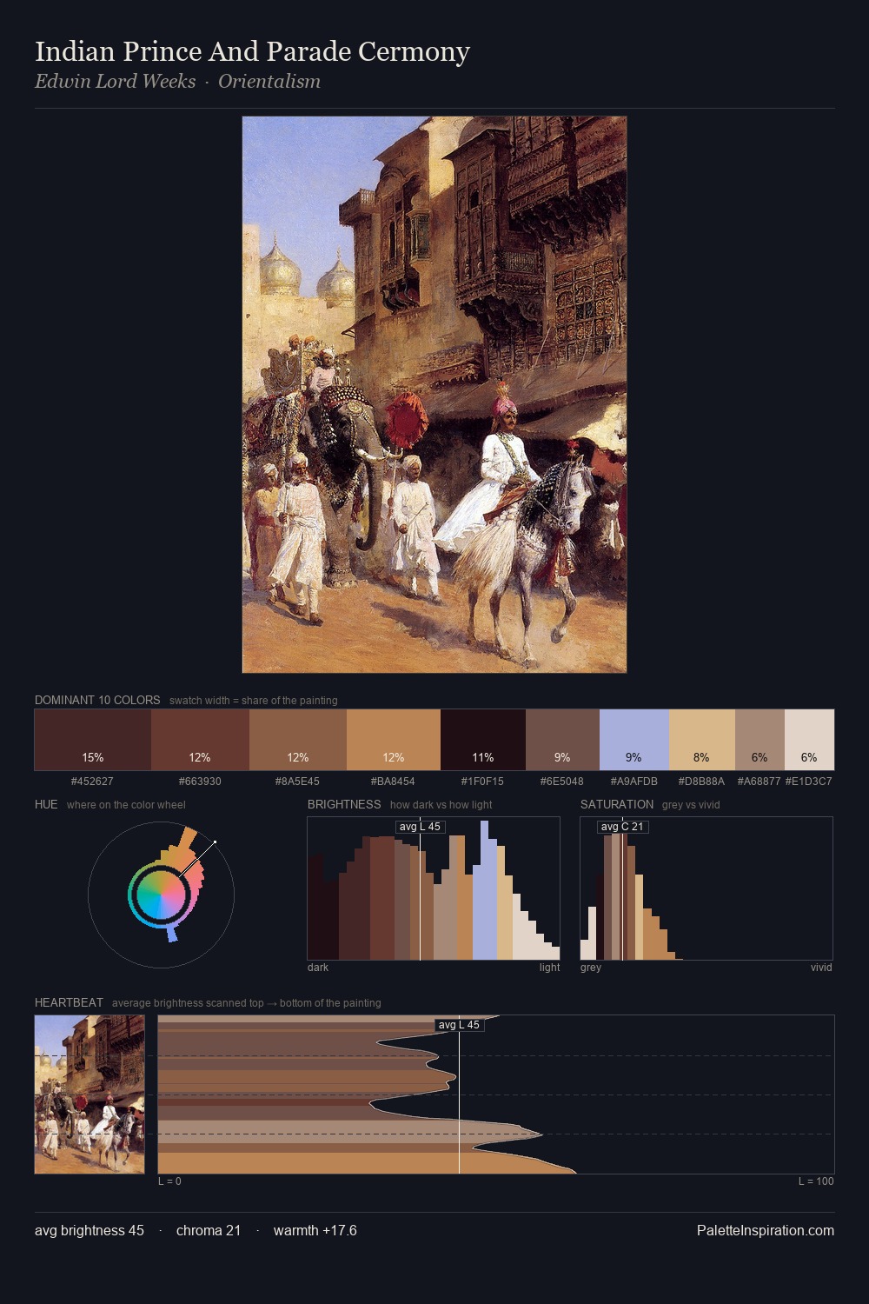The width and height of the screenshot is (869, 1304).
Task: Click the avg C 21 saturation label
Action: pos(622,827)
